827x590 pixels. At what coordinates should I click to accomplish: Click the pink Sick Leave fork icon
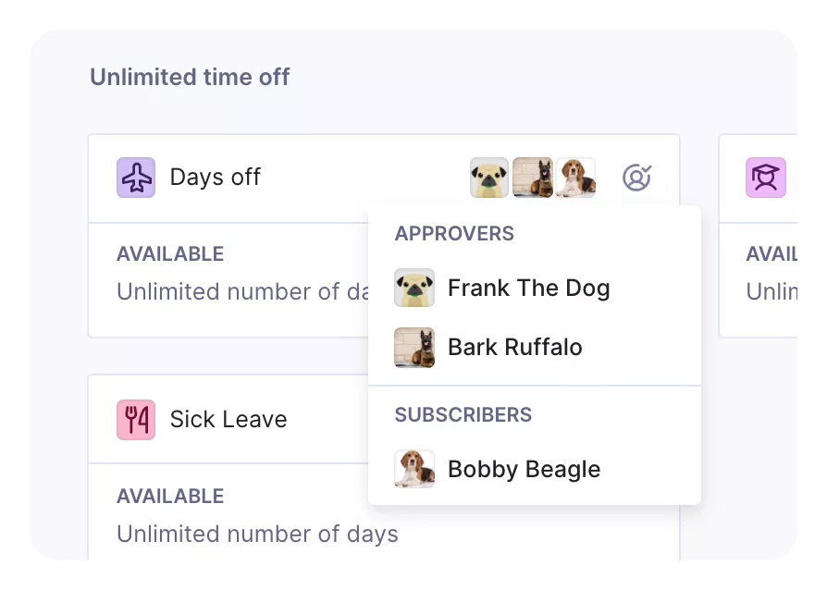point(136,420)
